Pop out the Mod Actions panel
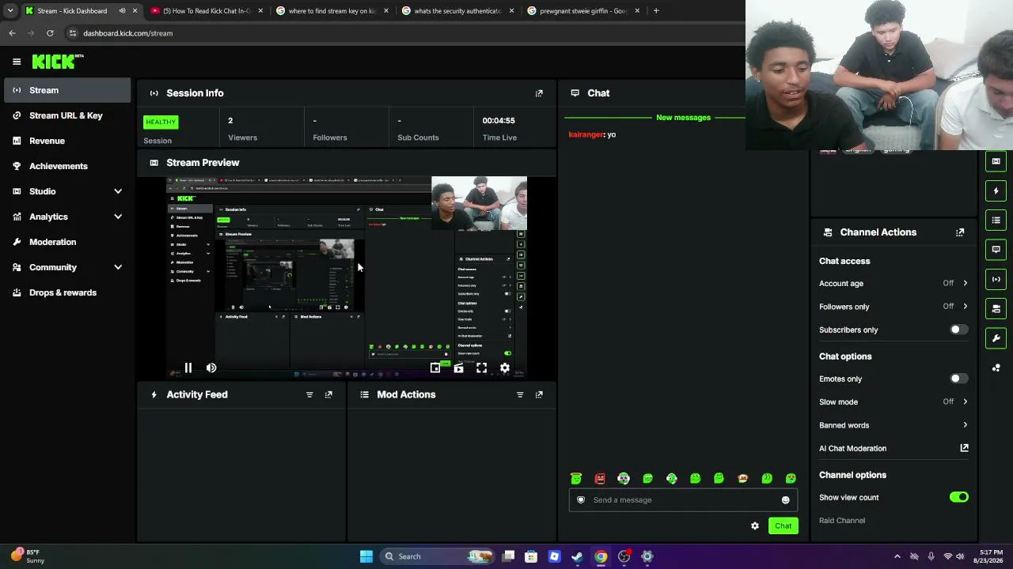 [539, 394]
